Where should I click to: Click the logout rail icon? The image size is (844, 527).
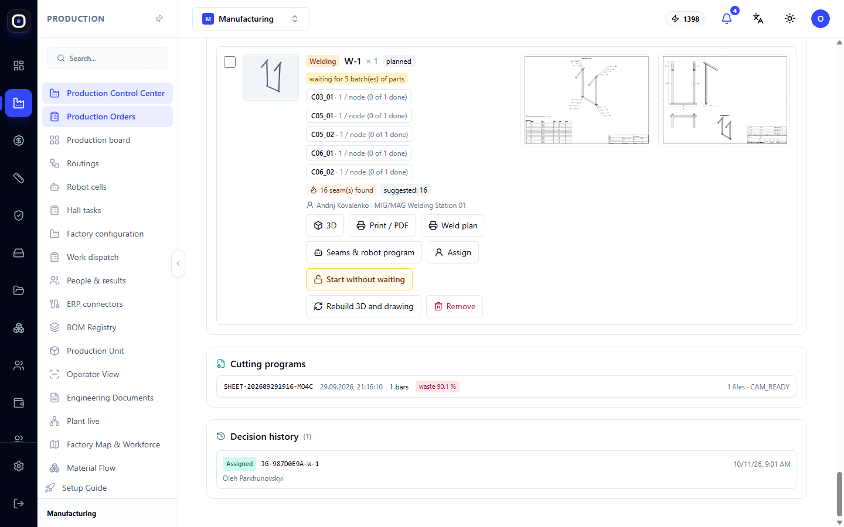click(19, 504)
